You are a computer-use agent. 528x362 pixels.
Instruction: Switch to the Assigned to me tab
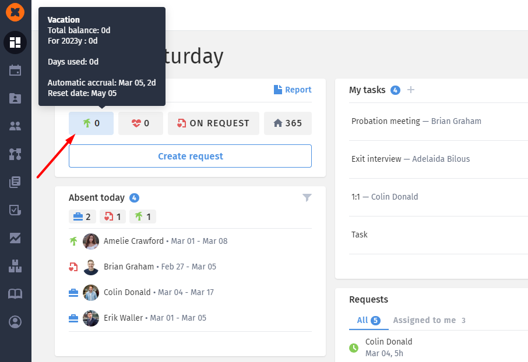click(x=430, y=320)
